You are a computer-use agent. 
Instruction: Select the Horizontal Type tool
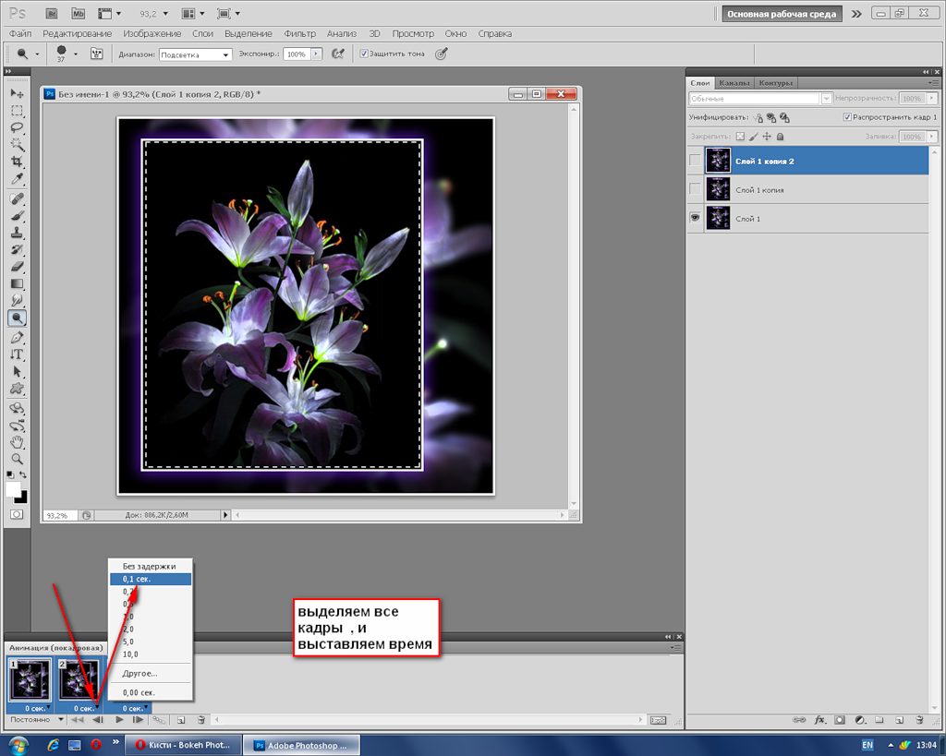pyautogui.click(x=17, y=354)
